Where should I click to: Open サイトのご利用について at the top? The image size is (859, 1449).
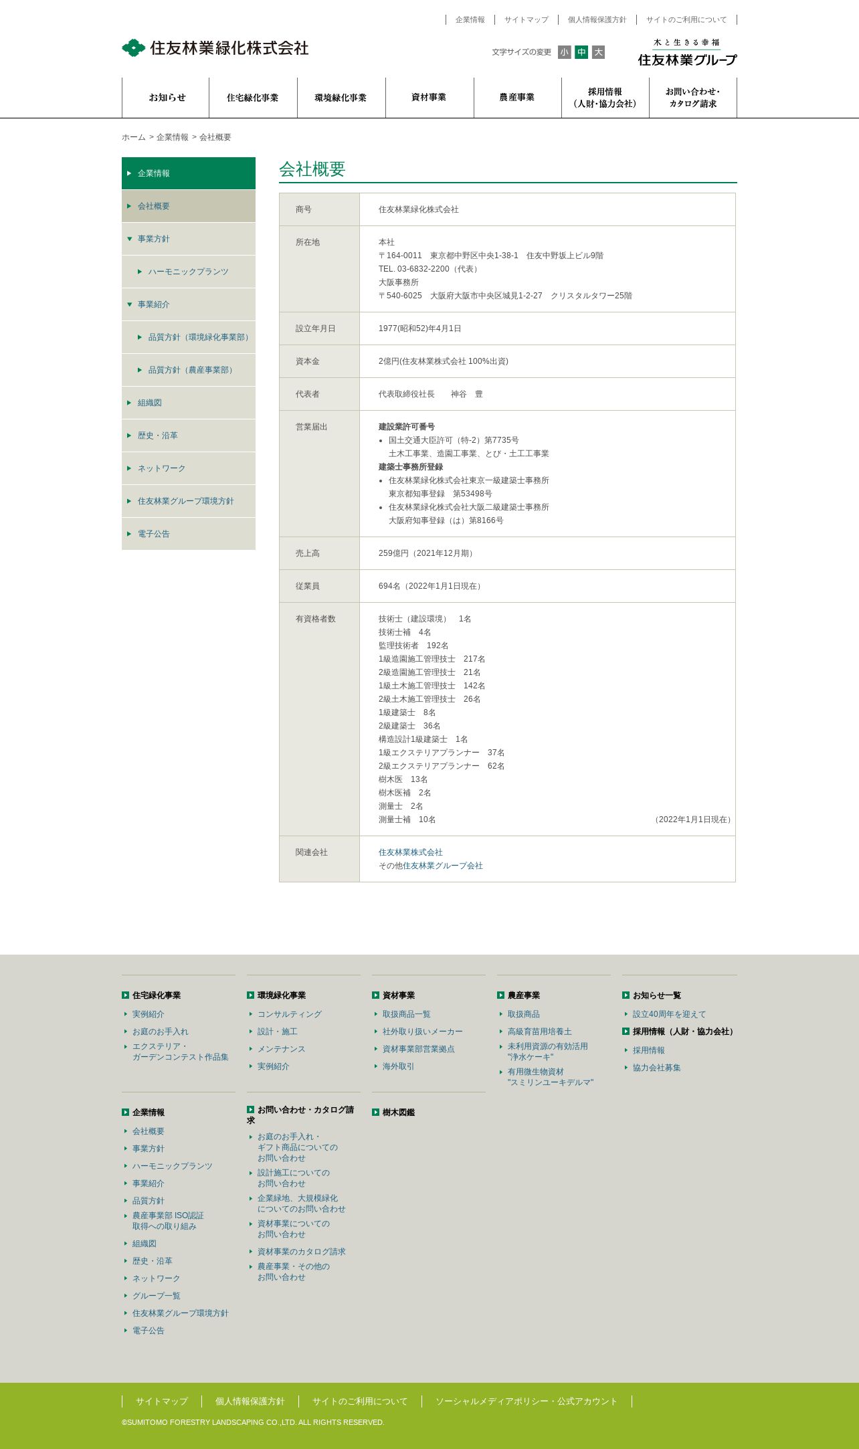point(686,20)
